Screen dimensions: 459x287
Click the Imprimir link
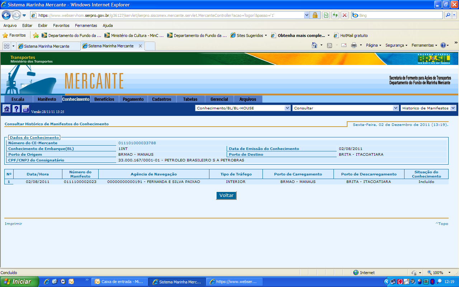click(x=13, y=224)
